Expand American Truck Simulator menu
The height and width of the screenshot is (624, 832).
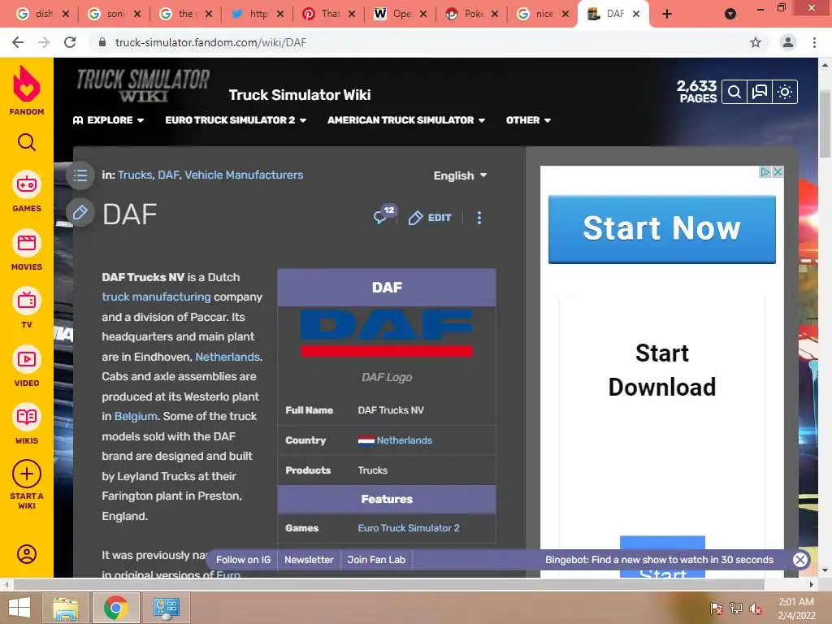[406, 120]
